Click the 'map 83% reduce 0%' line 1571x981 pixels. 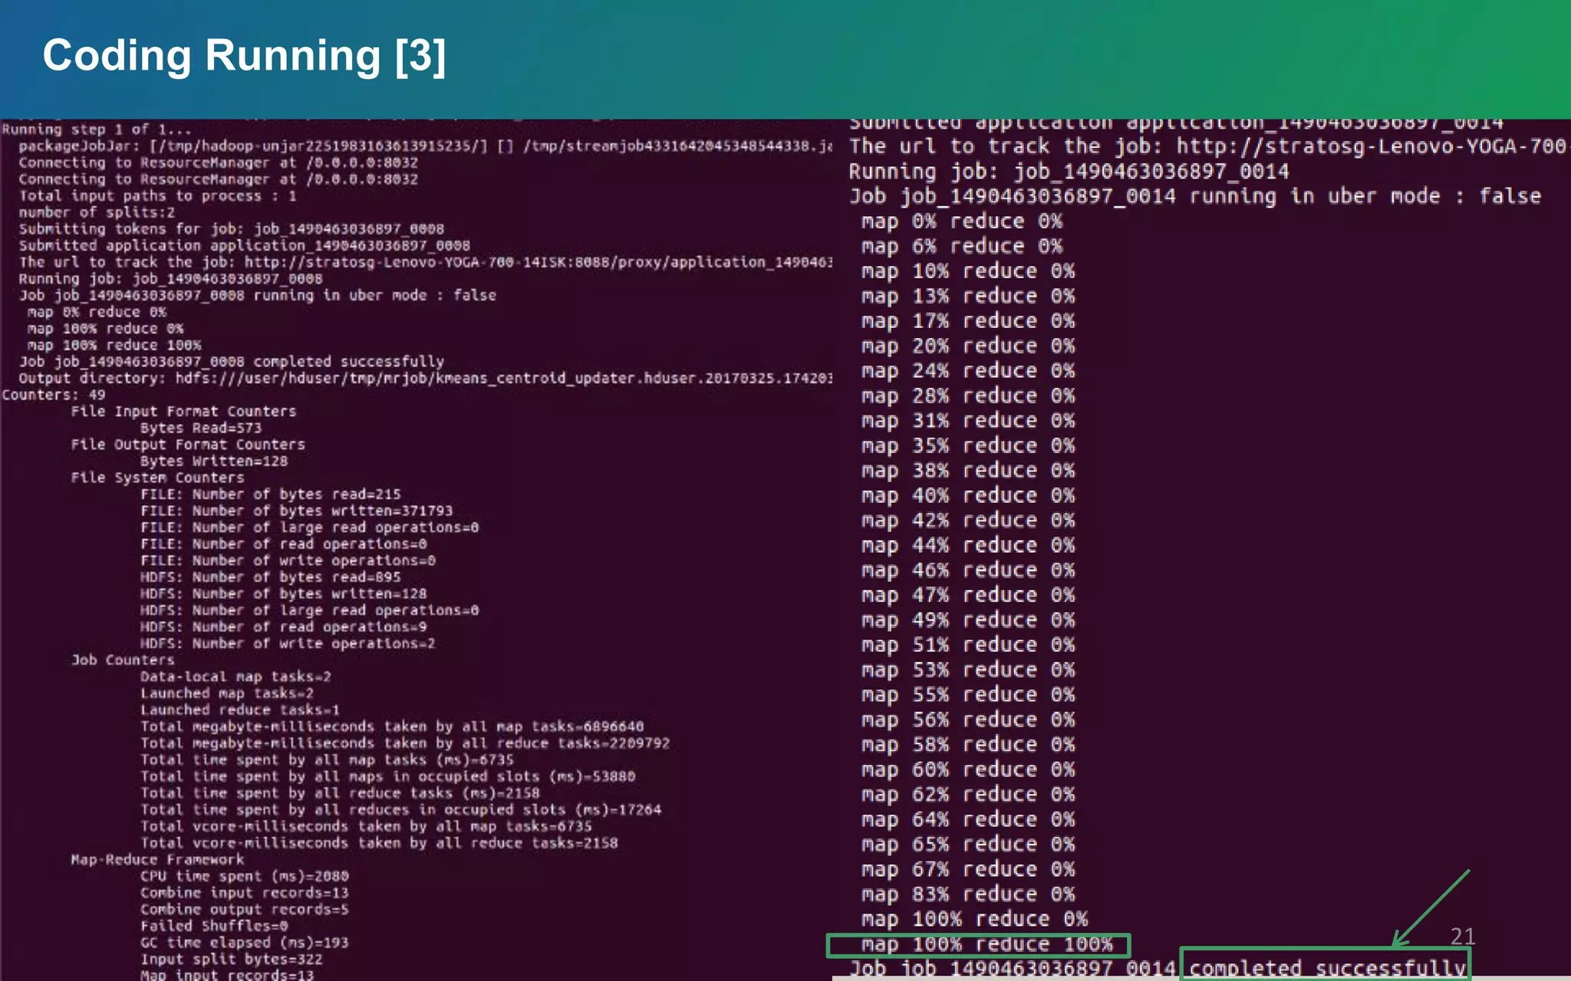point(968,894)
